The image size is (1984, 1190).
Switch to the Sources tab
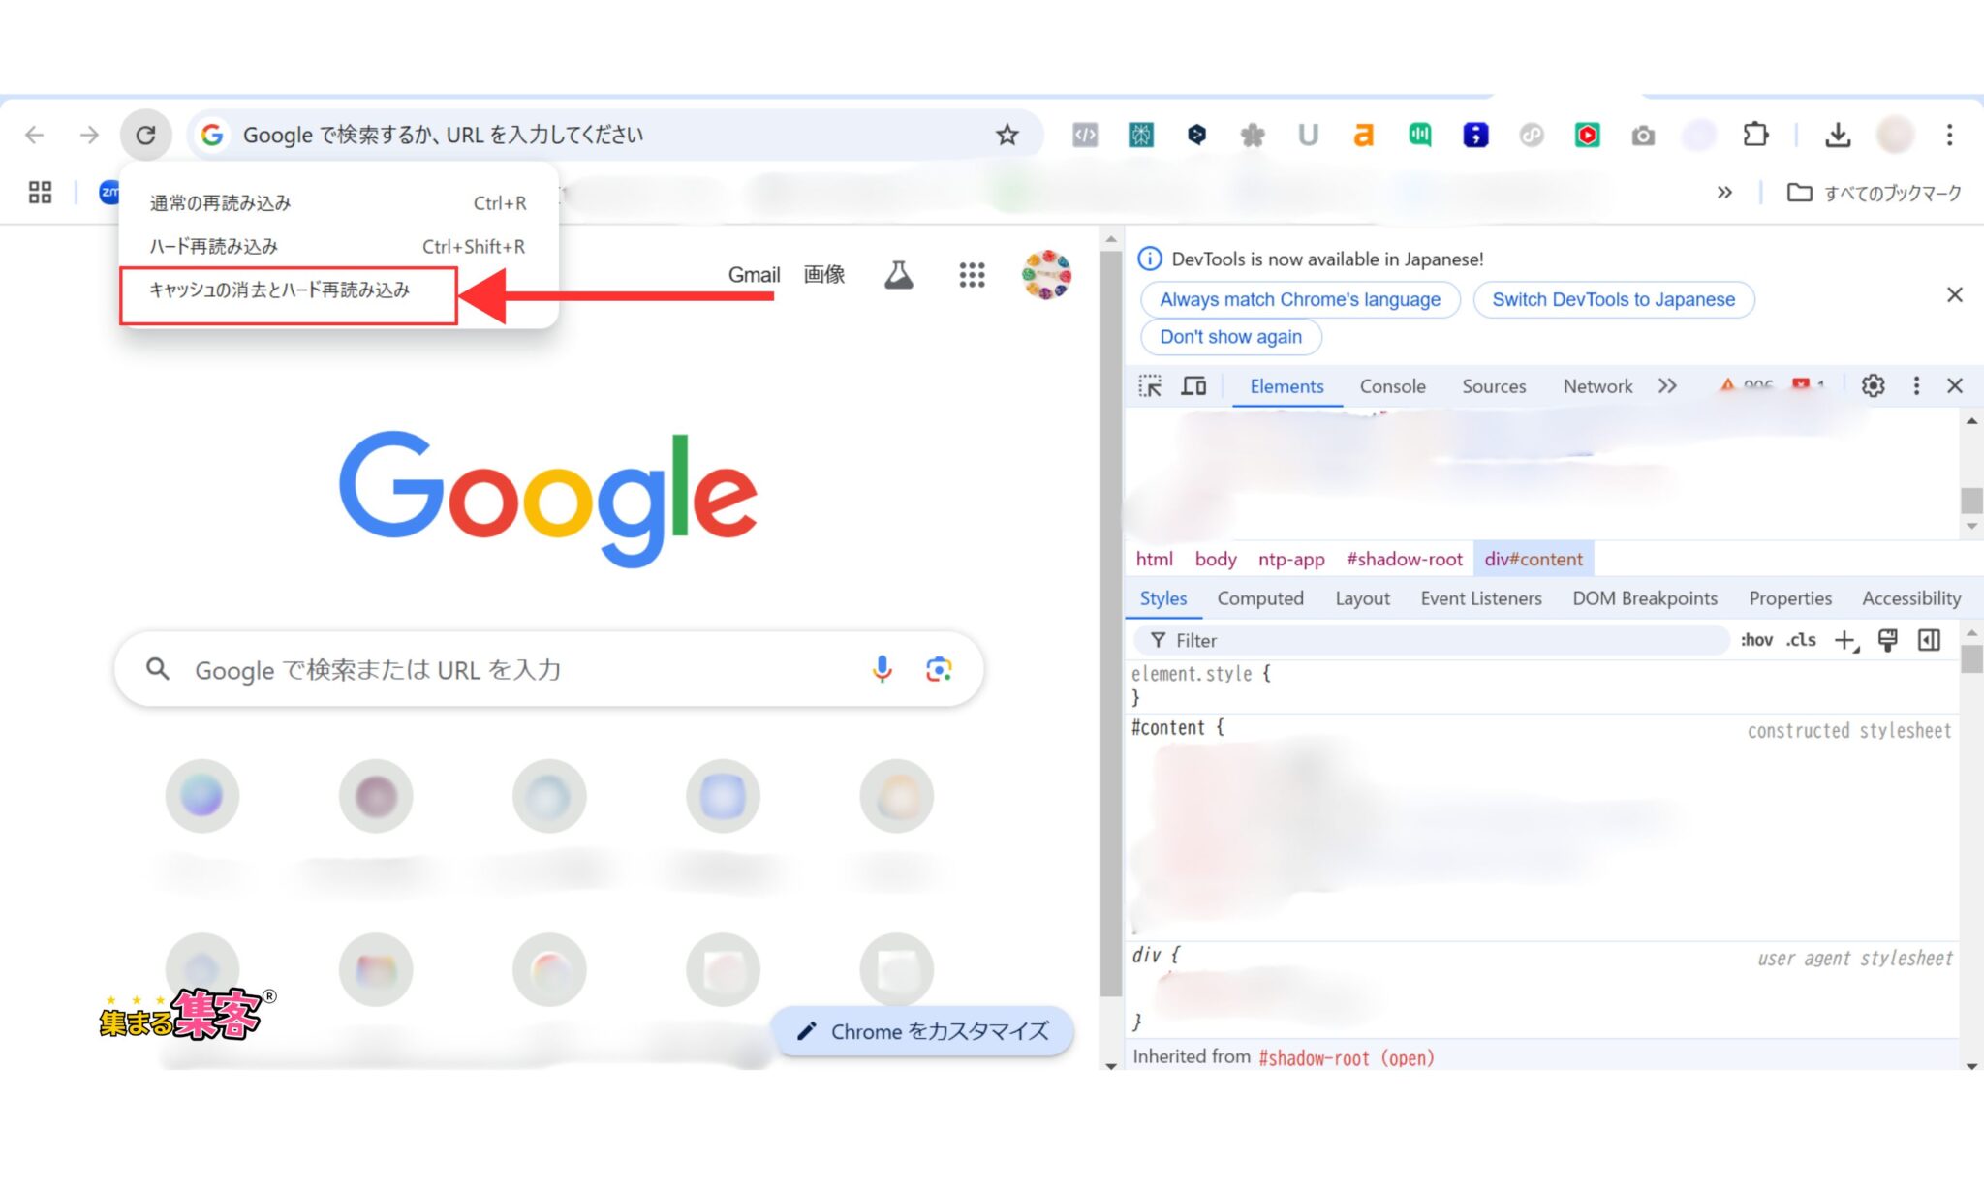click(x=1494, y=386)
